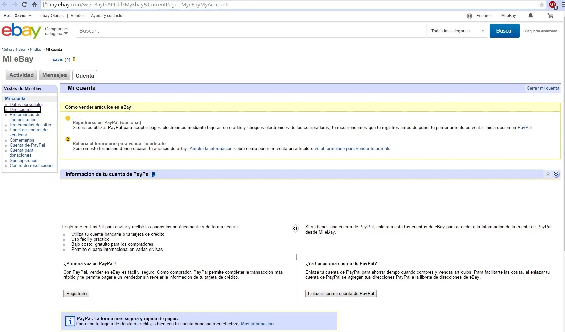Bookmark page with star icon
The image size is (565, 332).
[x=542, y=5]
